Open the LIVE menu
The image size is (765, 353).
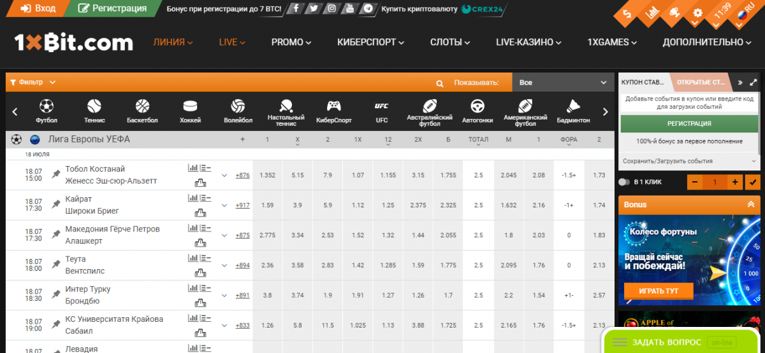tap(232, 42)
